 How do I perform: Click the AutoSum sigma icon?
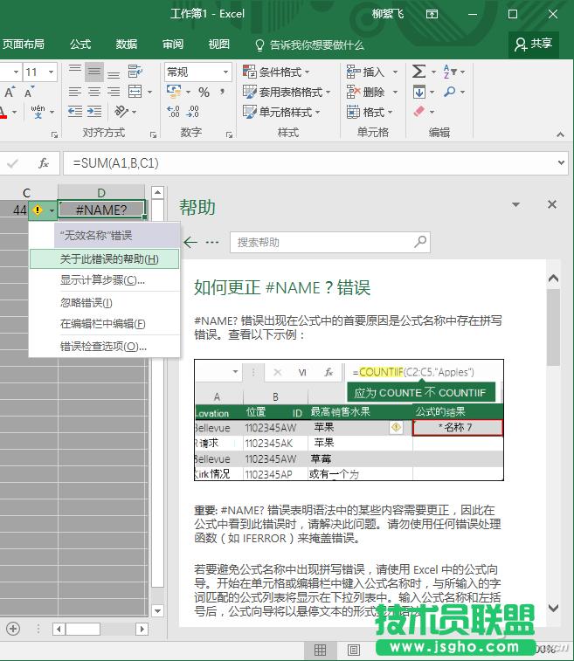(418, 72)
